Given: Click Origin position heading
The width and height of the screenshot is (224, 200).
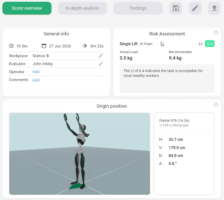Looking at the screenshot, I should click(111, 106).
